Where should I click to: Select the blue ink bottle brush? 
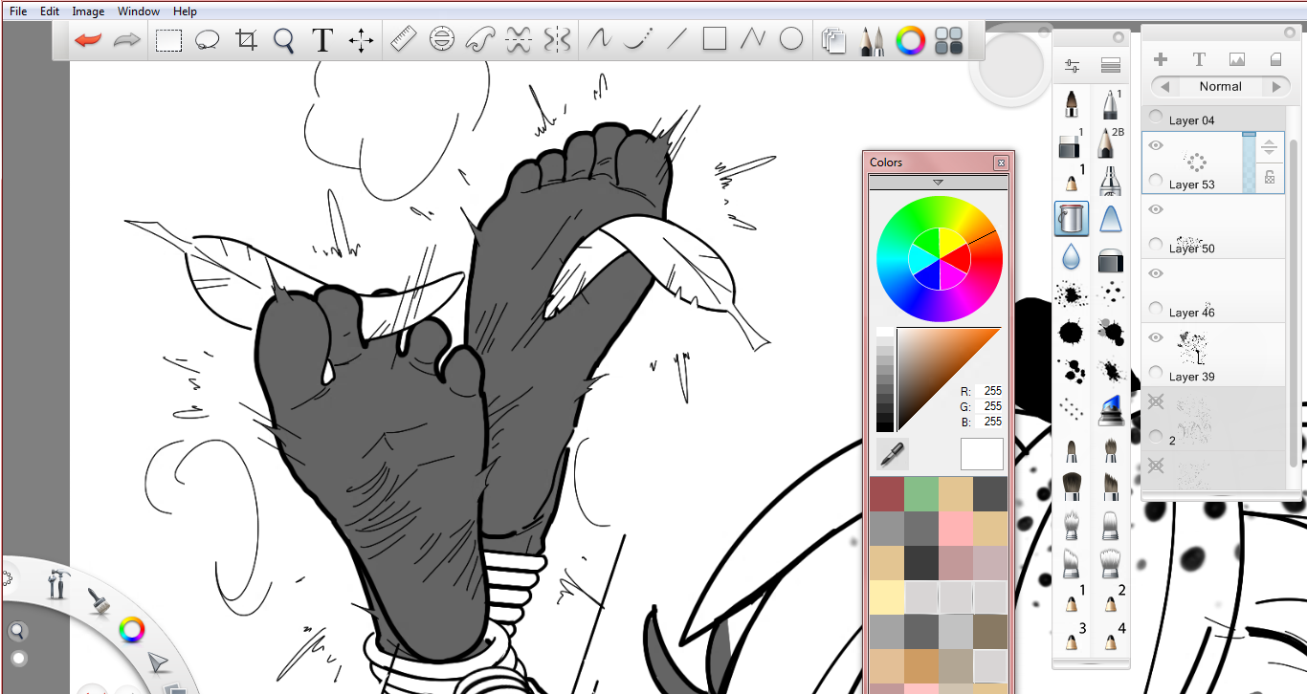pos(1110,409)
